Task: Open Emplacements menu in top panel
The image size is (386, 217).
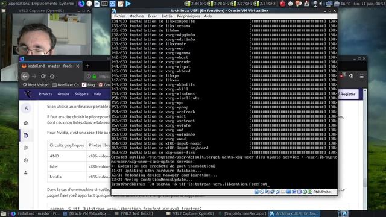Action: (44, 4)
